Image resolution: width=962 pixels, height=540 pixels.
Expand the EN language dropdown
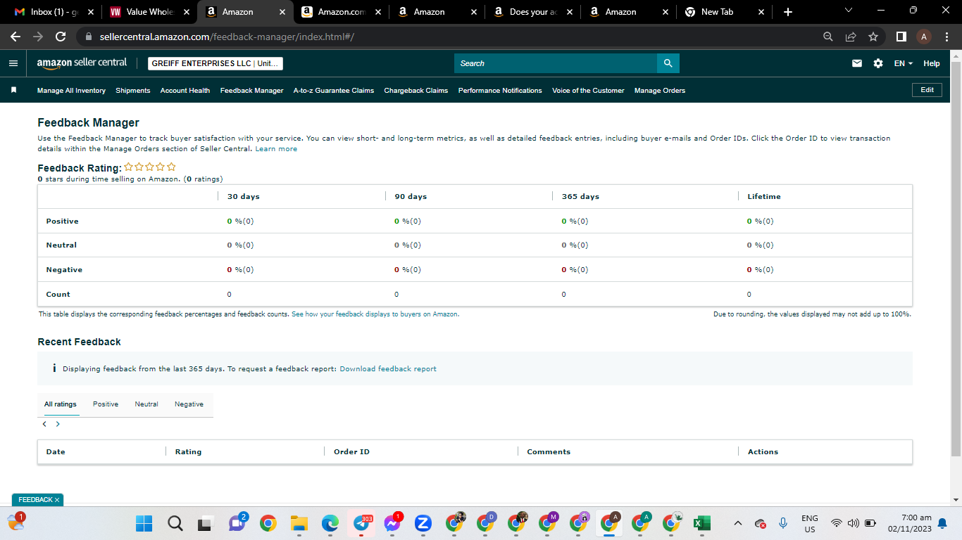(904, 63)
